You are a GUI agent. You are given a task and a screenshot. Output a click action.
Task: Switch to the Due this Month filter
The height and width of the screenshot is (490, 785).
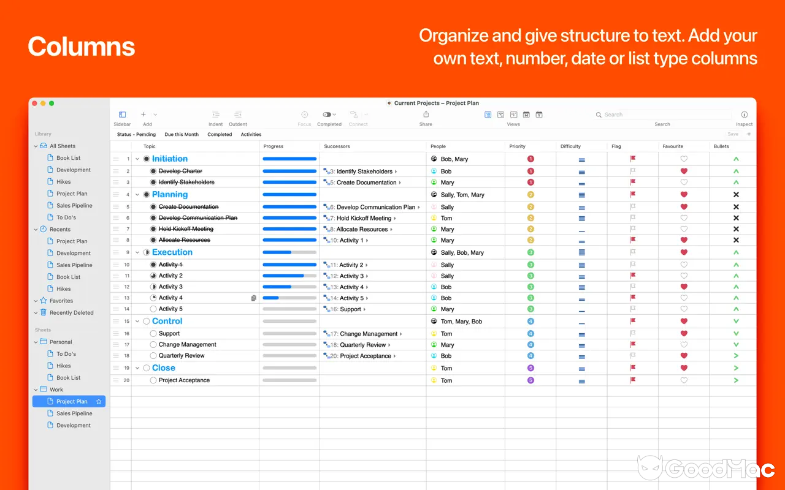[x=182, y=134]
